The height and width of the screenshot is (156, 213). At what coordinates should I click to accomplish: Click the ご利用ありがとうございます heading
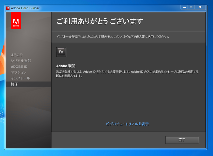(100, 21)
